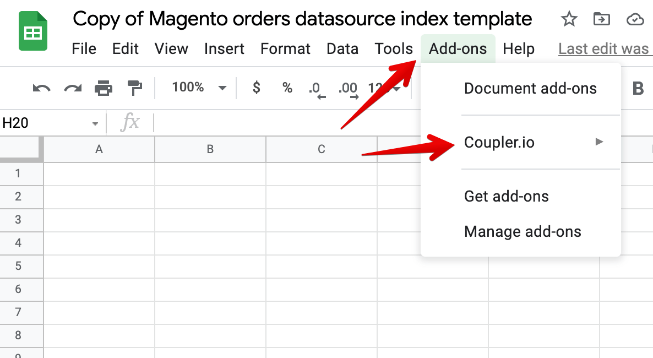Click the Move to folder icon
This screenshot has width=653, height=358.
[602, 19]
